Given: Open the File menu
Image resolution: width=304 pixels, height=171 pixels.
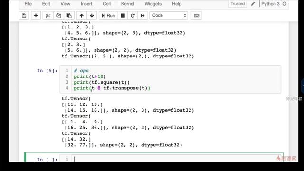Looking at the screenshot, I should coord(28,4).
